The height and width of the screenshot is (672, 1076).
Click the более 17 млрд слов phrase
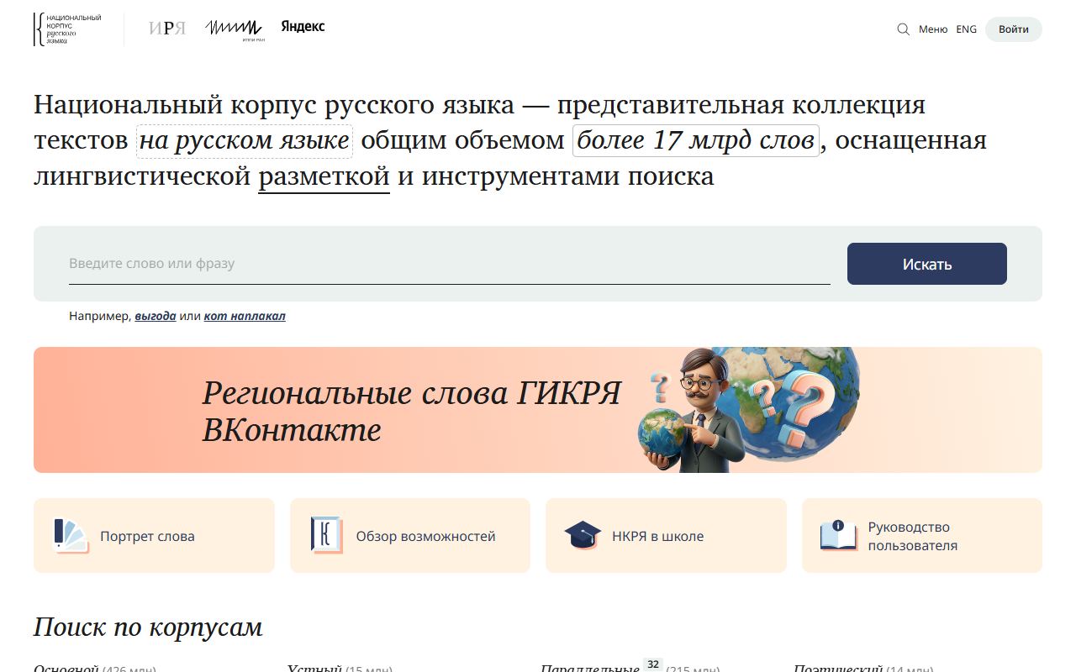(696, 140)
